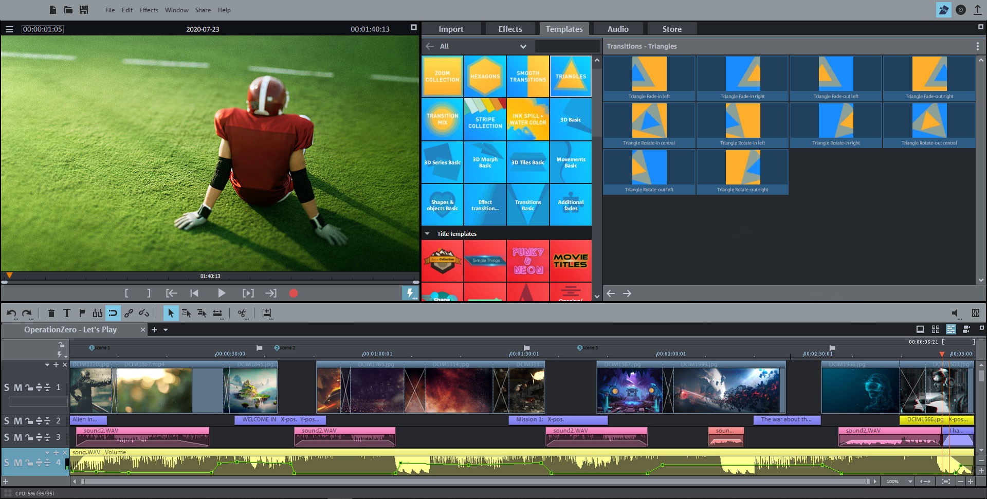Open the Window menu
The image size is (987, 499).
176,10
